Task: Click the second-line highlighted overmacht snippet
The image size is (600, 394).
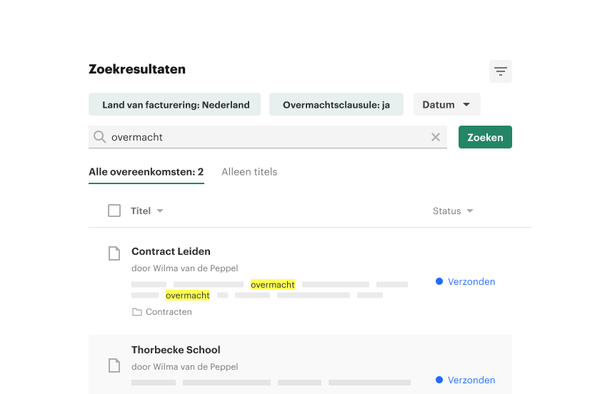Action: (188, 295)
